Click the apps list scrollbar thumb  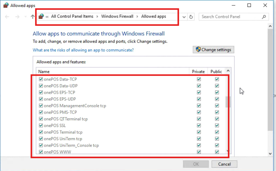pos(228,102)
